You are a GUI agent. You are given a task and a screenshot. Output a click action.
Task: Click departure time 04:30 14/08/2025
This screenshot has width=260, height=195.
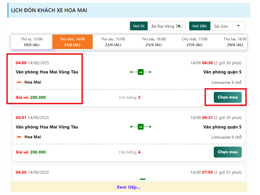pos(32,172)
